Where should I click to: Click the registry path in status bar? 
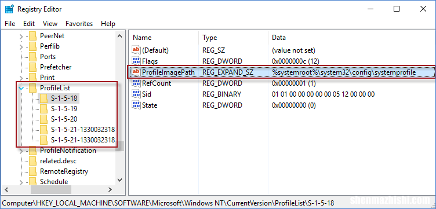(168, 203)
